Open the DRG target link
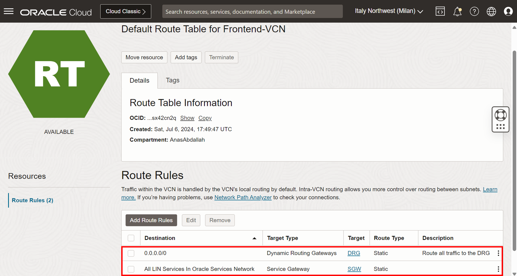Viewport: 517px width, 276px height. [x=354, y=253]
